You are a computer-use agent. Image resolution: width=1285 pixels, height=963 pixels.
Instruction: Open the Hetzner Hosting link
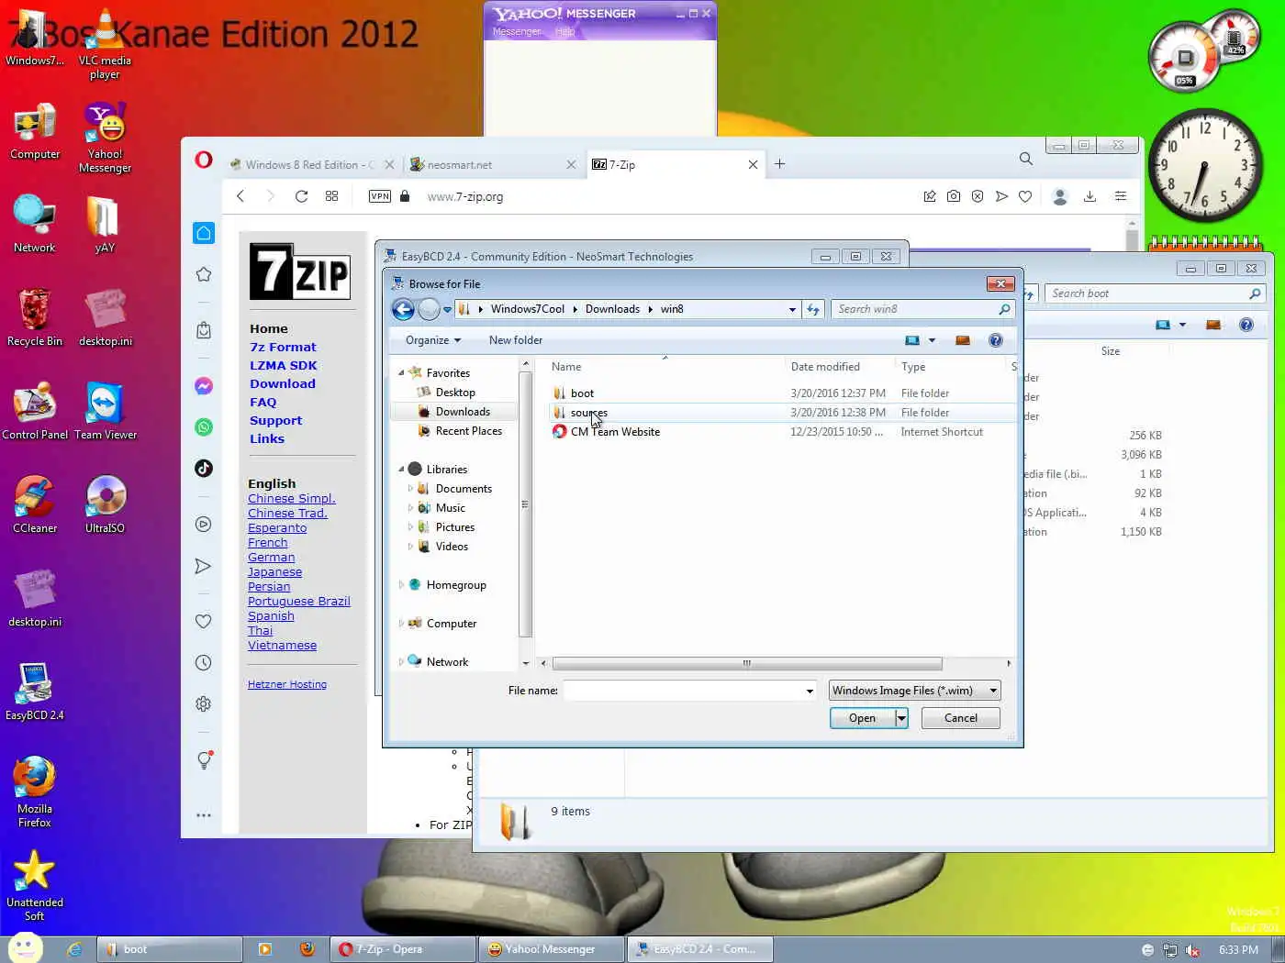[287, 684]
